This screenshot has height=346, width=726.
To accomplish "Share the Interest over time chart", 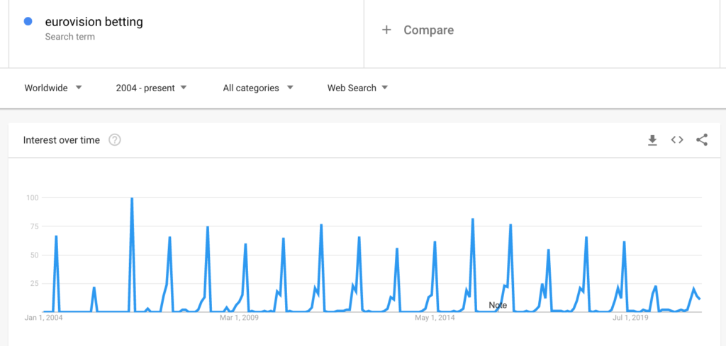I will tap(702, 140).
